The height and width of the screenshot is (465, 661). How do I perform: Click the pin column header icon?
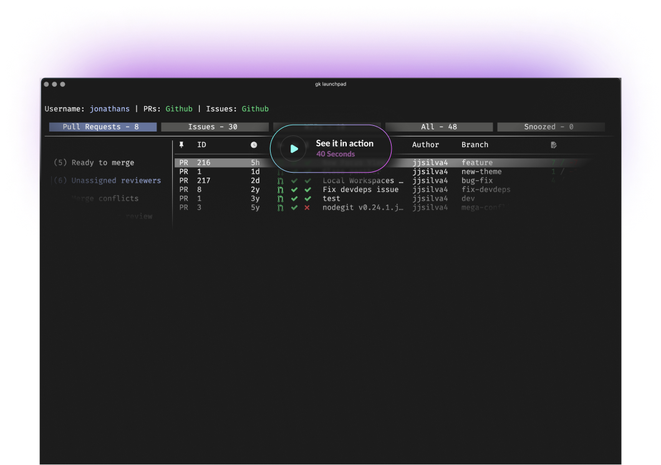181,145
